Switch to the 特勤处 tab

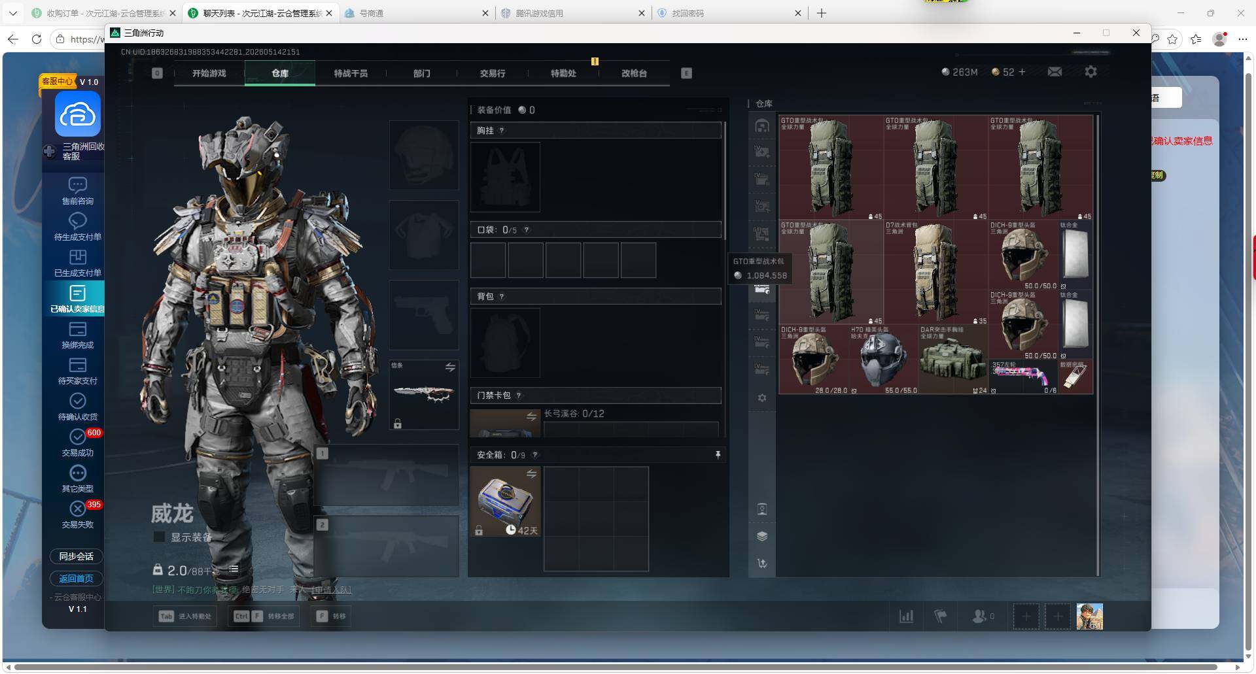tap(563, 73)
